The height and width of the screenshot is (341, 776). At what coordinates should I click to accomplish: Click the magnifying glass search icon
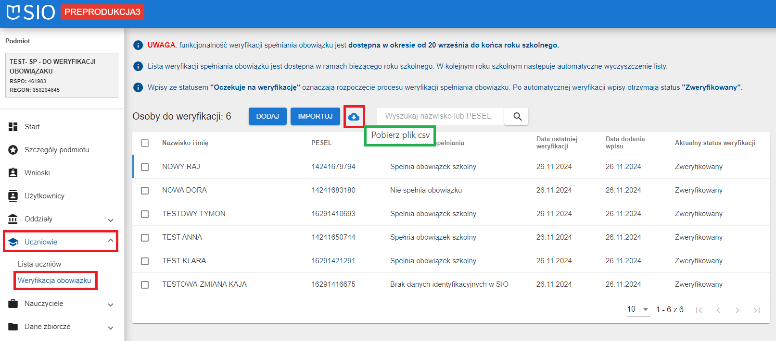click(517, 116)
